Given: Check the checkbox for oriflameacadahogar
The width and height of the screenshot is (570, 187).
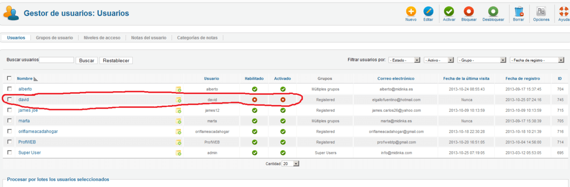Looking at the screenshot, I should pyautogui.click(x=9, y=131).
